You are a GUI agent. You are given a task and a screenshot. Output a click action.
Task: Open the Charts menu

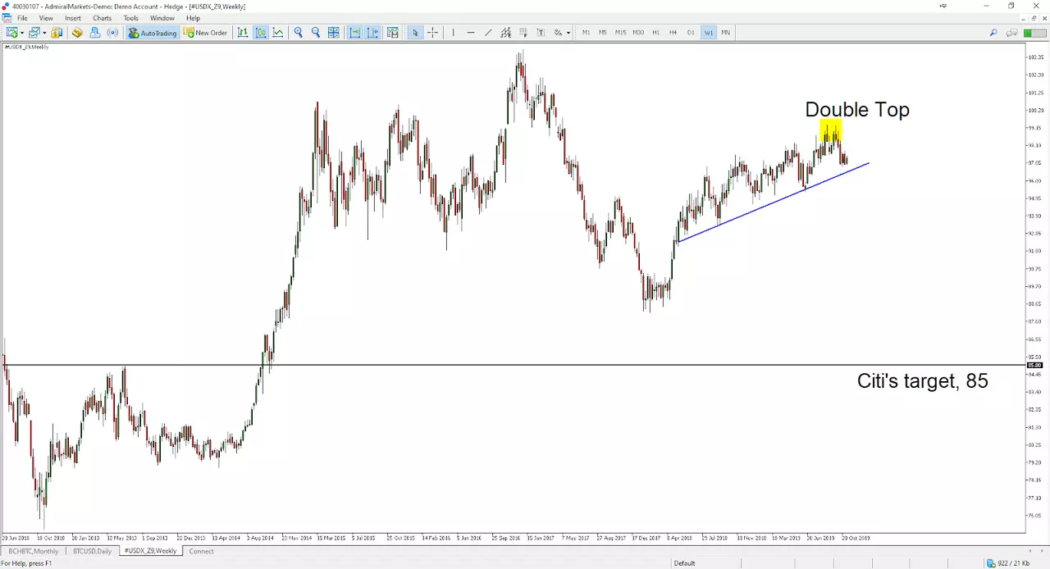102,18
